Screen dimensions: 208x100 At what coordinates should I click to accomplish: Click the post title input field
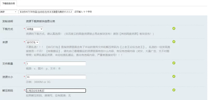coord(46,12)
